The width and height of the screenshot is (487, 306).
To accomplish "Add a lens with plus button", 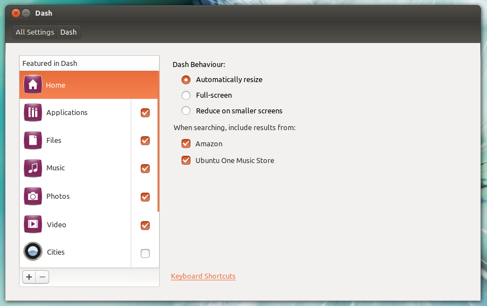I will tap(29, 276).
